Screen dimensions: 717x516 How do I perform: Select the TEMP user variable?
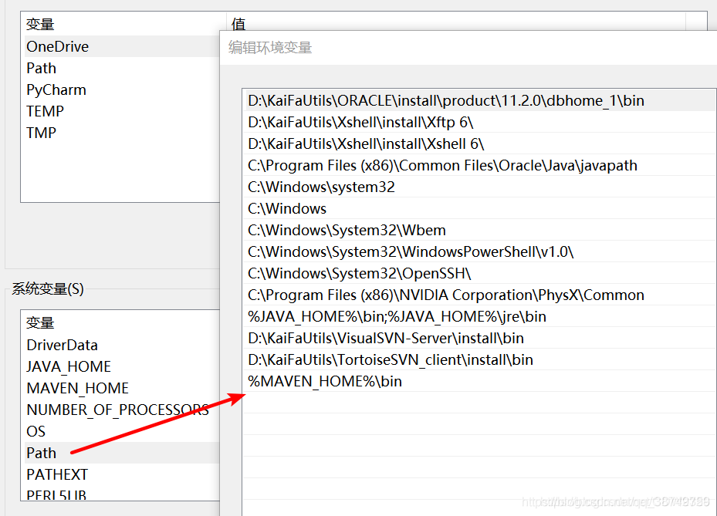[122, 111]
